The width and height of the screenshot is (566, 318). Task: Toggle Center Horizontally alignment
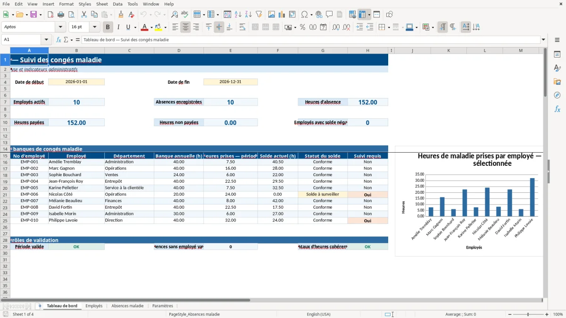pyautogui.click(x=185, y=27)
